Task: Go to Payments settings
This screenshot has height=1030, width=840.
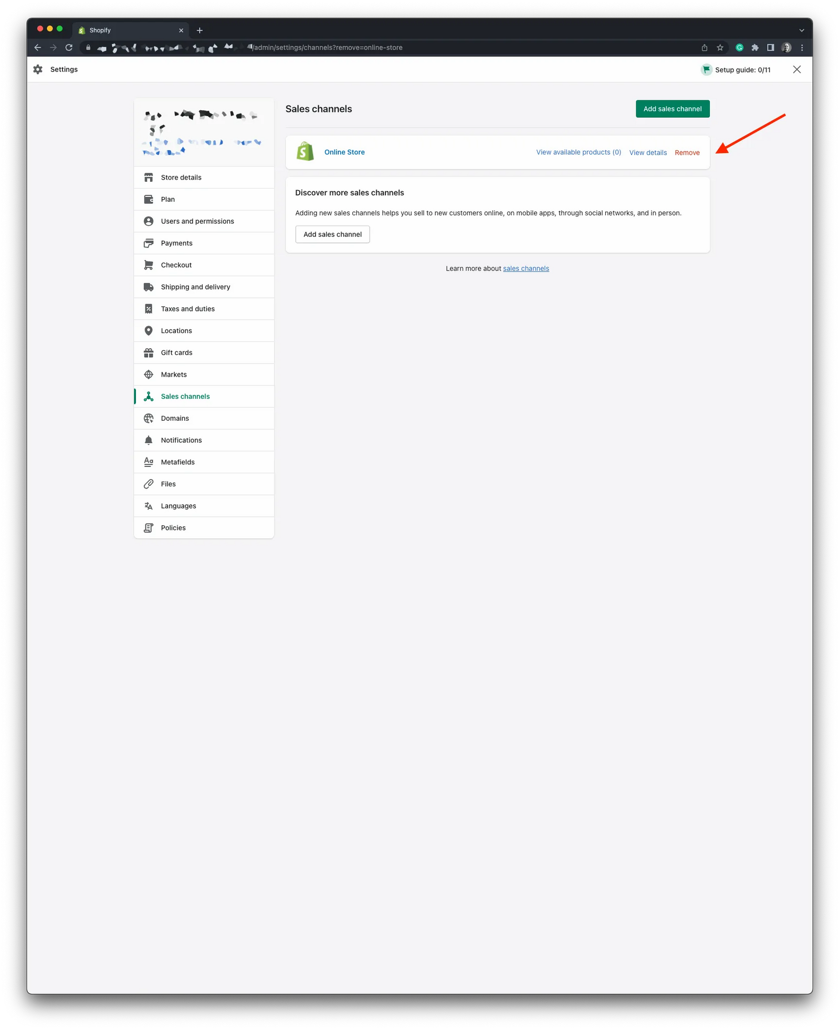Action: tap(176, 243)
